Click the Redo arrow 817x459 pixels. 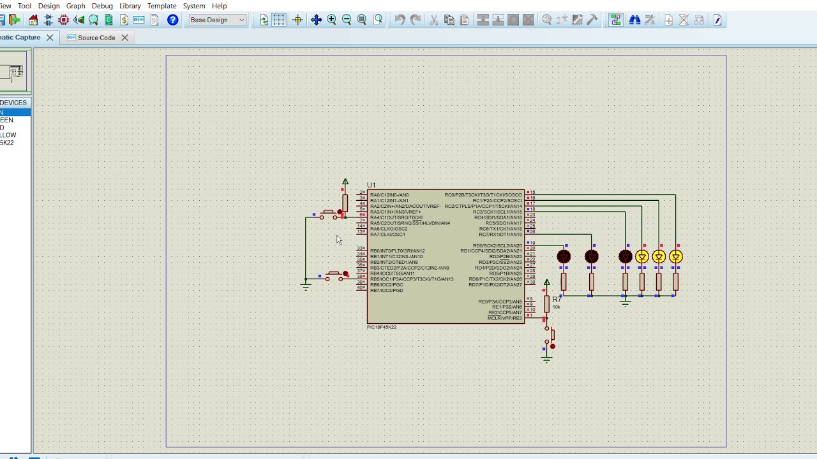pos(416,20)
